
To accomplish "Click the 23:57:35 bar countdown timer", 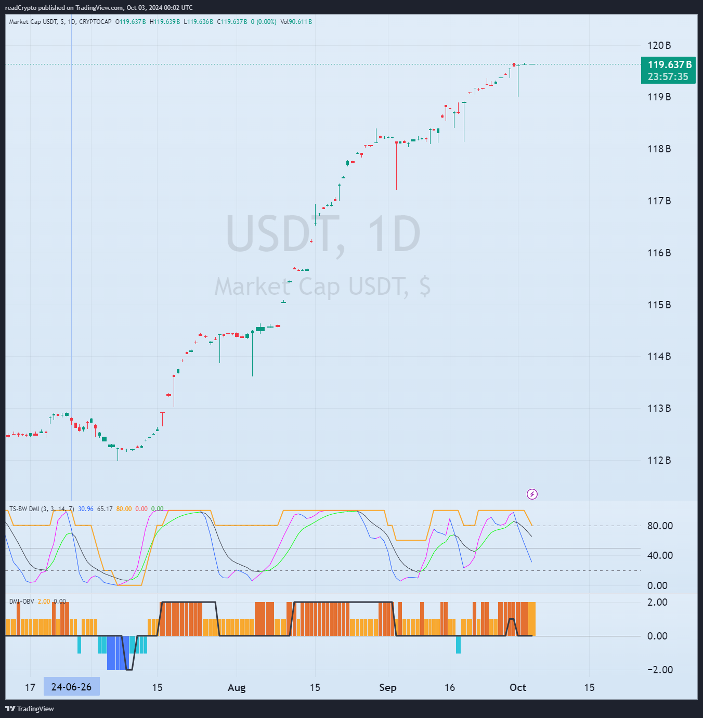I will pyautogui.click(x=668, y=77).
